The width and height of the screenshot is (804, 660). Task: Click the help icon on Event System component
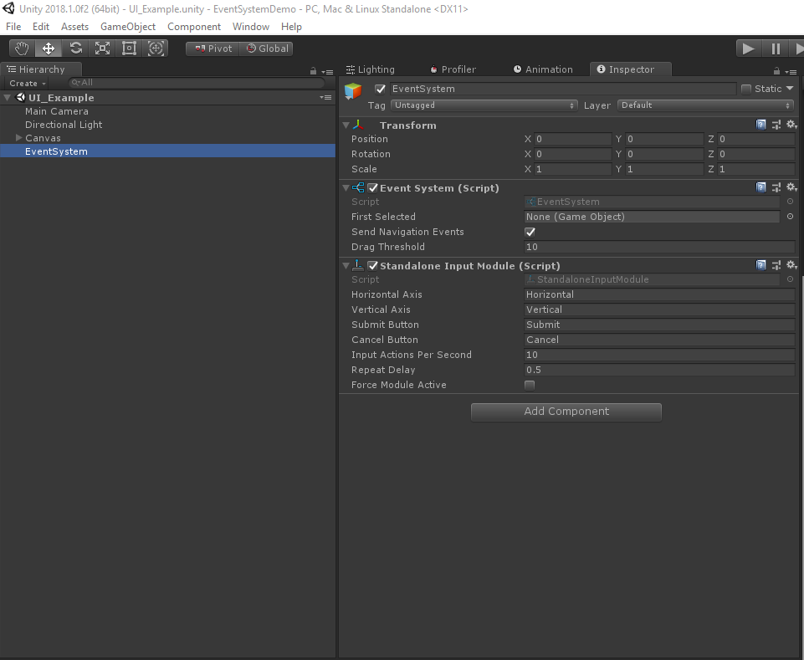[x=760, y=187]
